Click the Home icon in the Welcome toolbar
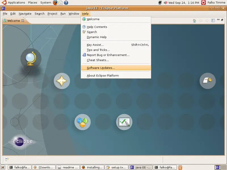Viewport: 227px width, 170px height. [x=194, y=21]
